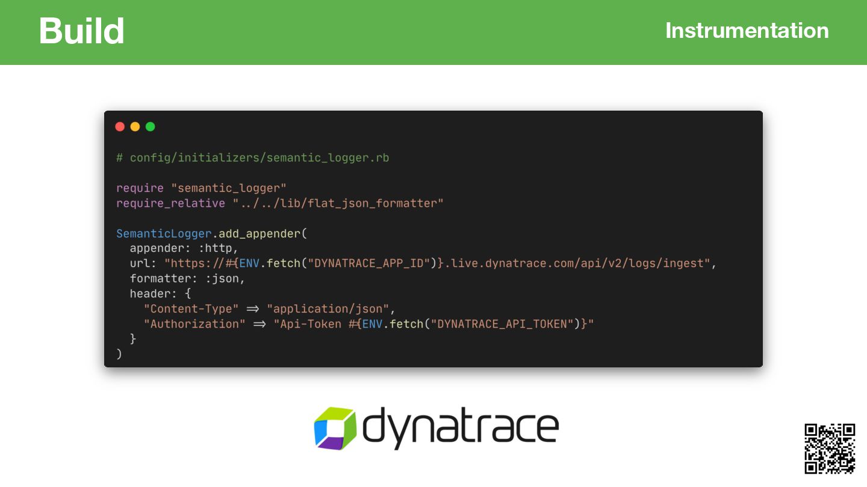Click the "dynatrace" wordmark text
The image size is (867, 487).
click(x=461, y=428)
